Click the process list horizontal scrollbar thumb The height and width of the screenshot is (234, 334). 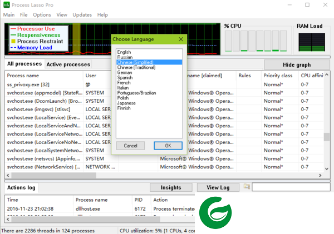53,175
